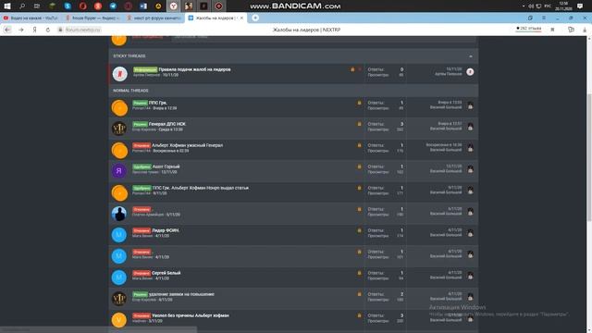The width and height of the screenshot is (592, 333).
Task: Switch the РУС keyboard language indicator
Action: pos(548,6)
